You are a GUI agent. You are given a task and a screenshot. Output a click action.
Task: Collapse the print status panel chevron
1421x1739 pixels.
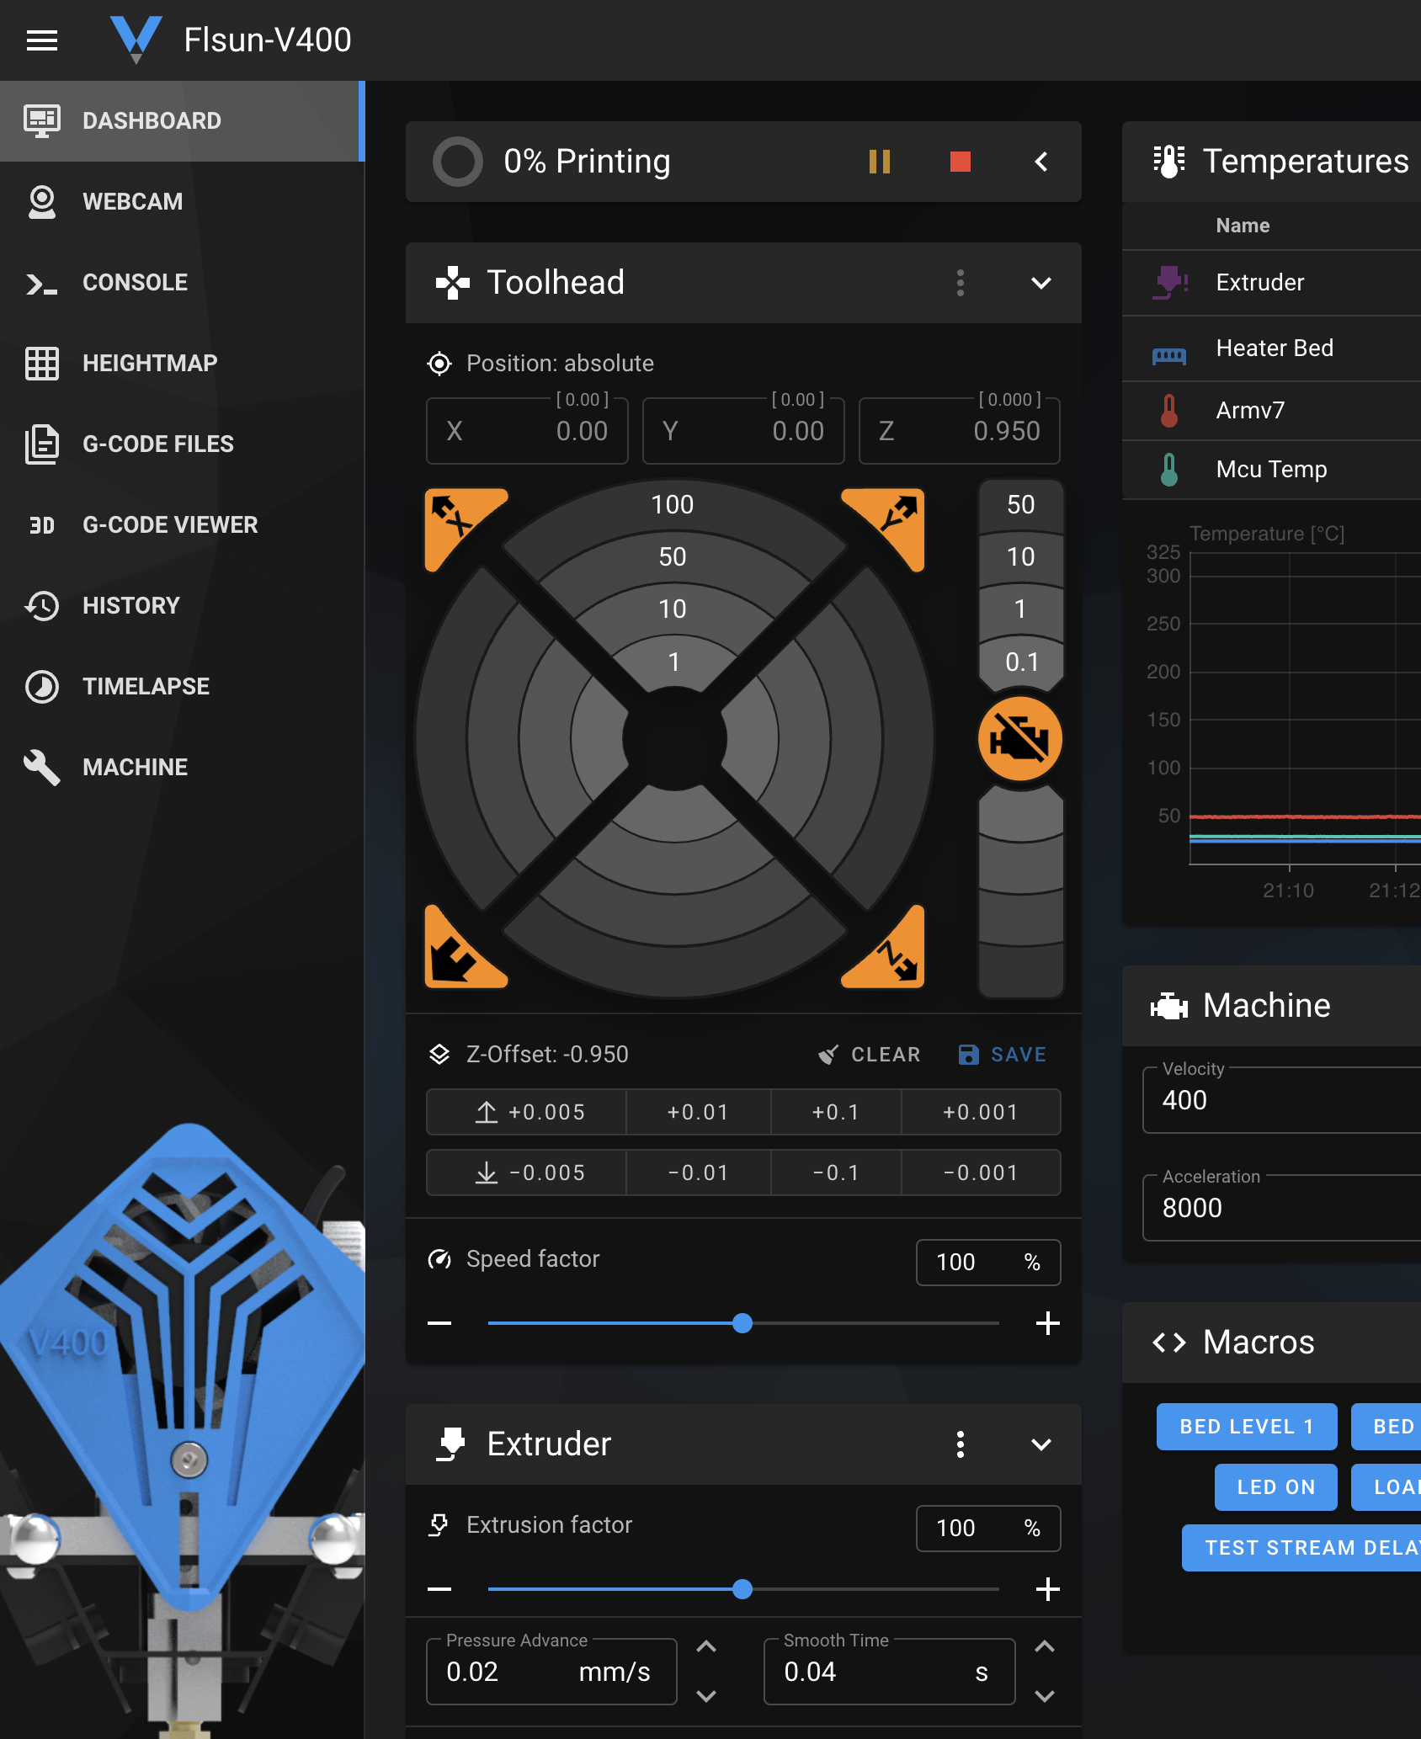click(1041, 162)
